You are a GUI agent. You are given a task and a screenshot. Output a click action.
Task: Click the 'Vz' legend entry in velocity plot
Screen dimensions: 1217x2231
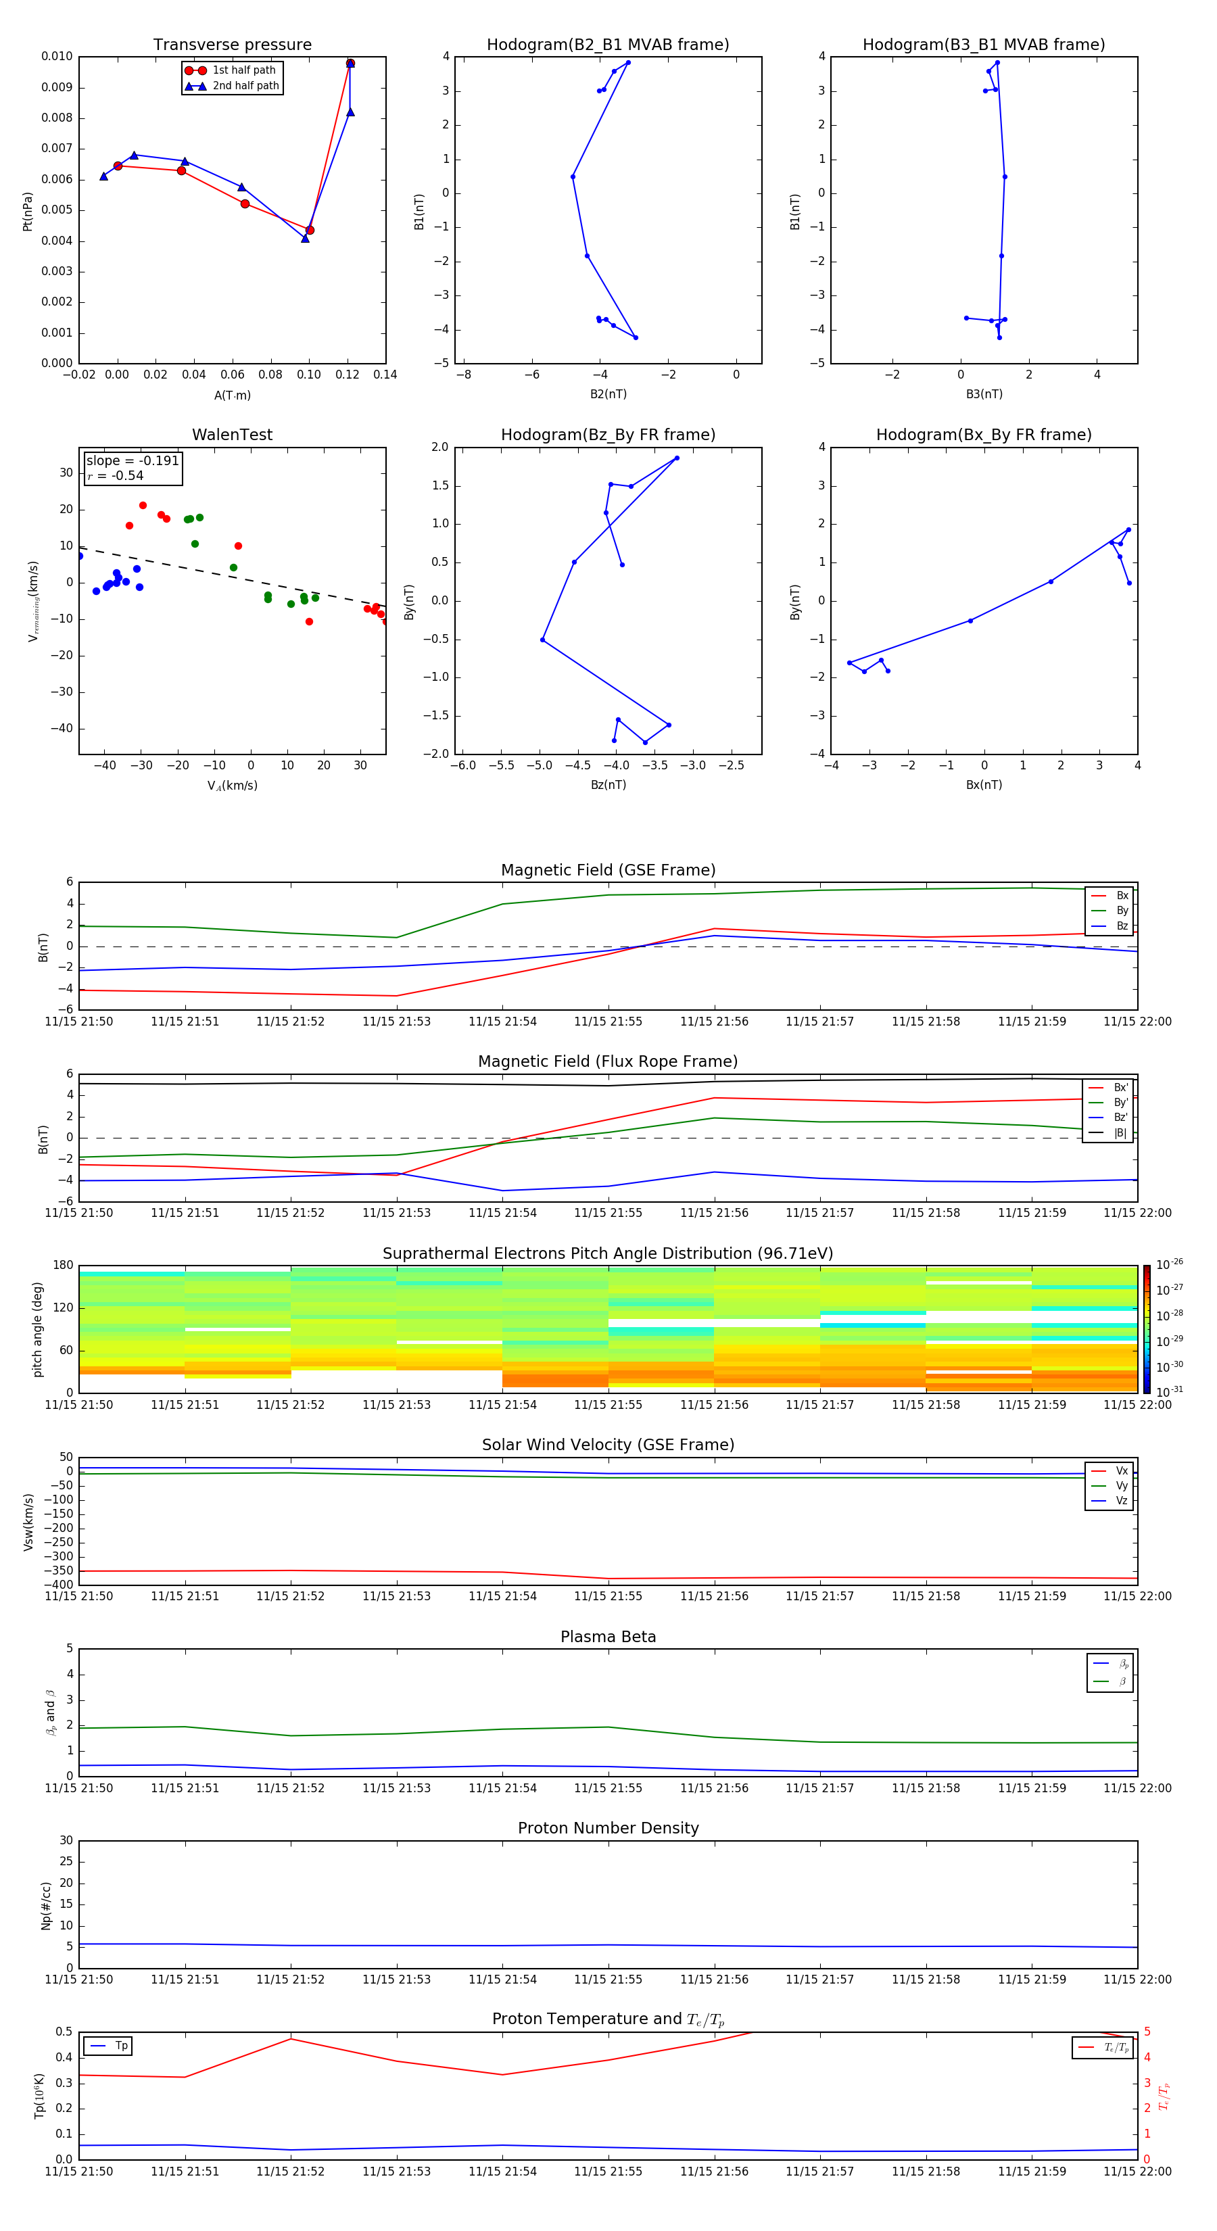coord(1109,1501)
